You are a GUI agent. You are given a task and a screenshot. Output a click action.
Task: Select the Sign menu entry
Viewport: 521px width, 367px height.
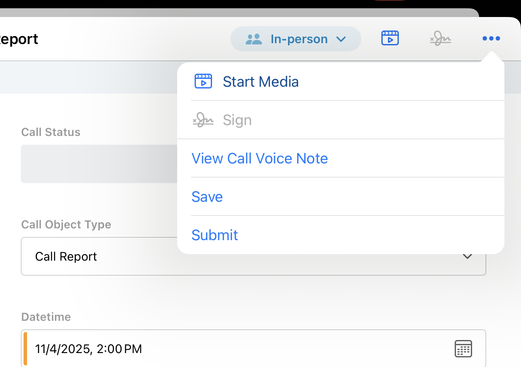tap(237, 120)
